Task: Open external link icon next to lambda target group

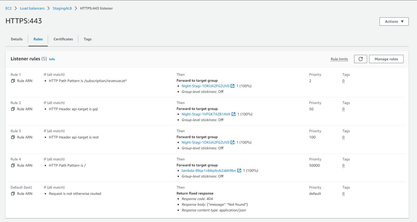Action: click(x=239, y=171)
